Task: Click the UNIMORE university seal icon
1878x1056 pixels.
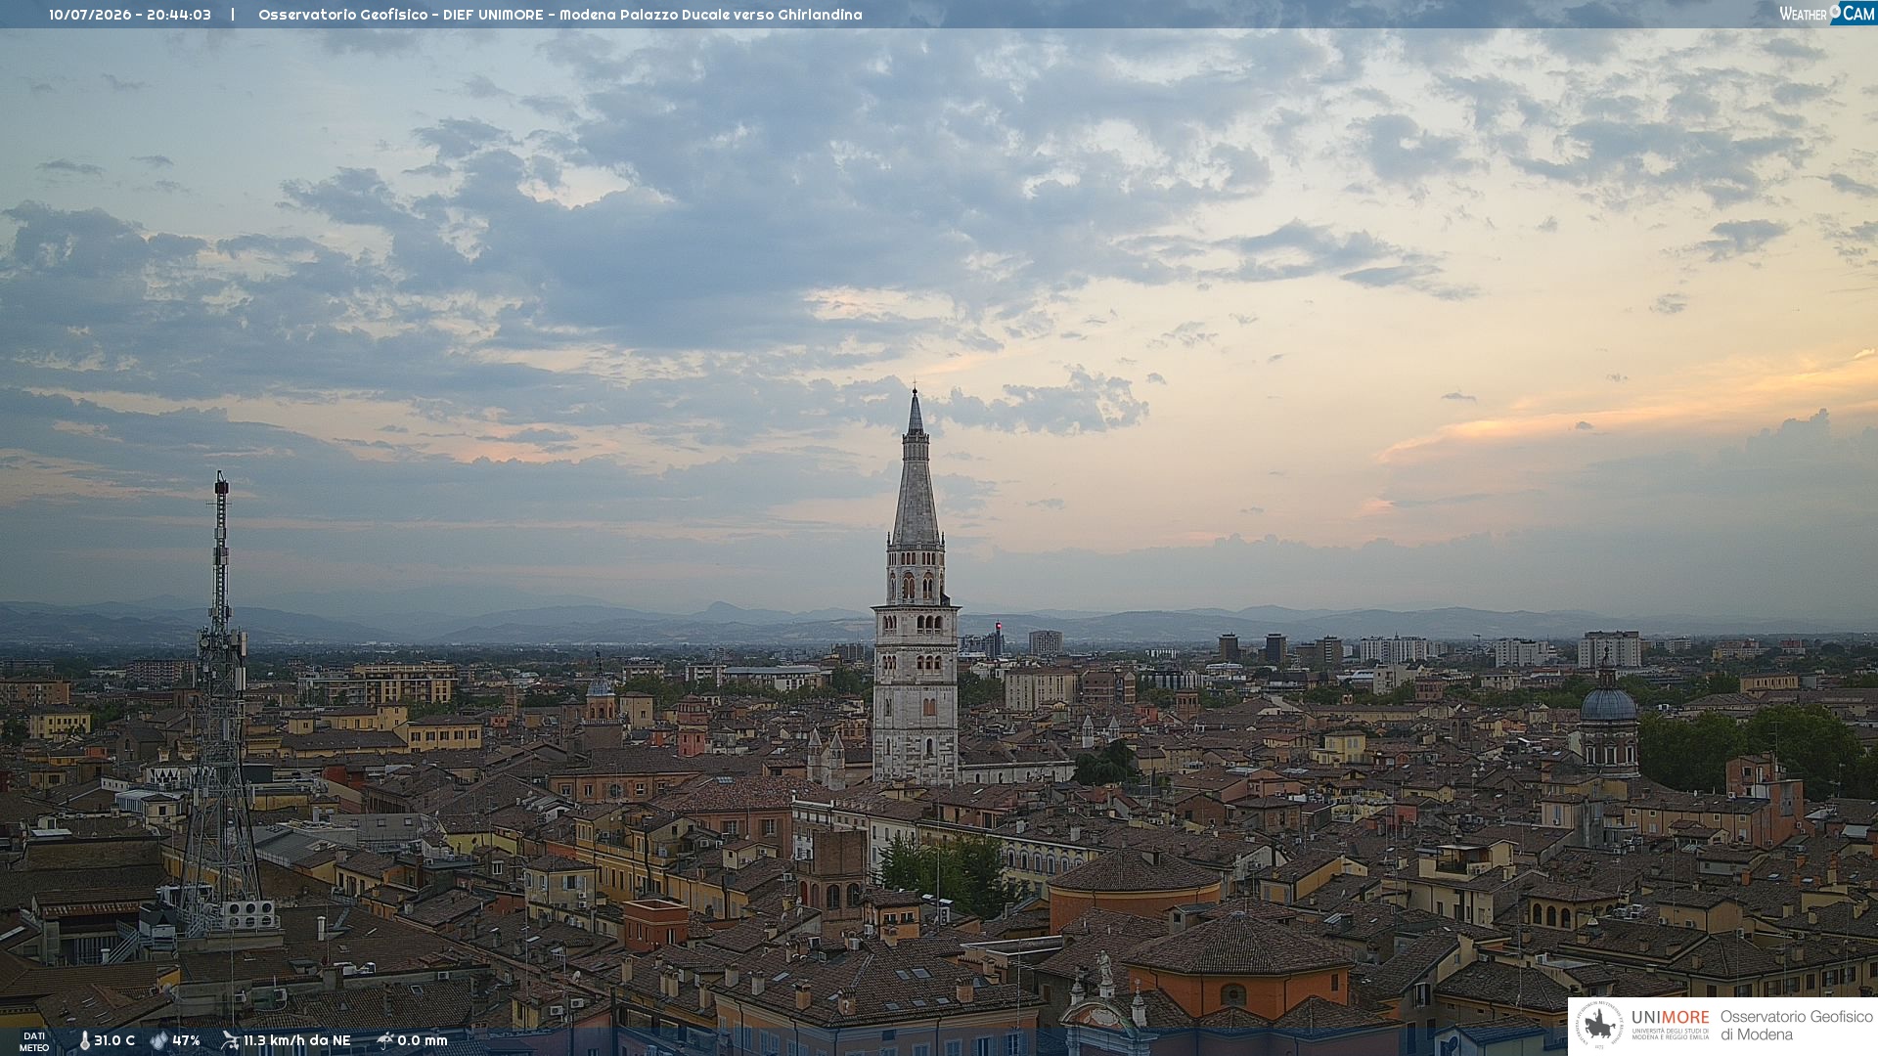Action: (1599, 1025)
